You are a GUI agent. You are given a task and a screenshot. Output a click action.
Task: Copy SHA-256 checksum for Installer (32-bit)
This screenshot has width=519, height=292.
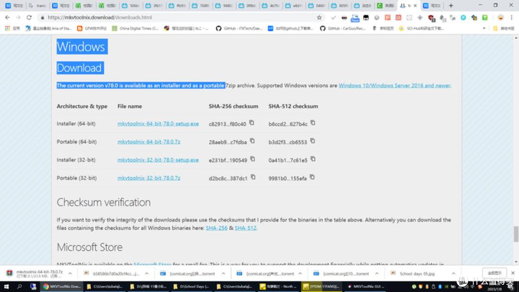coord(252,159)
